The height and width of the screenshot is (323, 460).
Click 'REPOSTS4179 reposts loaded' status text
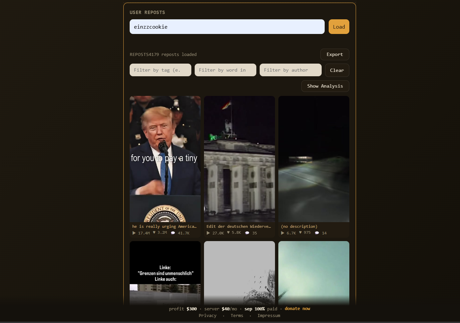163,54
